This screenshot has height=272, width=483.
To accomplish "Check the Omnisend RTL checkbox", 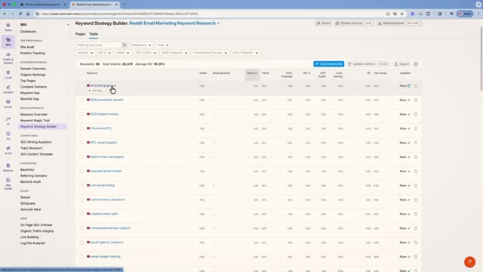I will [x=82, y=128].
